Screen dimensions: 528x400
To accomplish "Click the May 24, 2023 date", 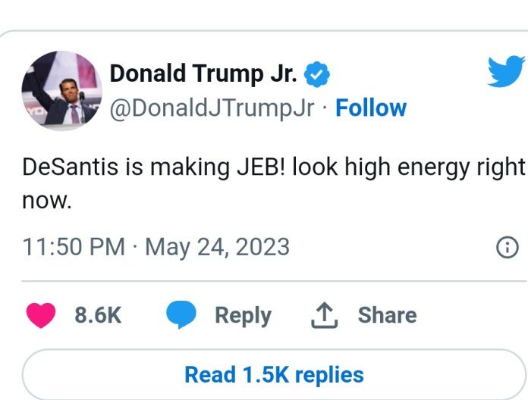I will tap(216, 247).
